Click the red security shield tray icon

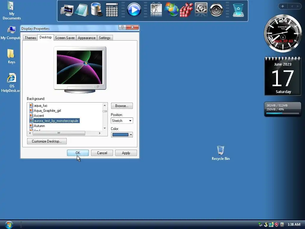point(276,225)
